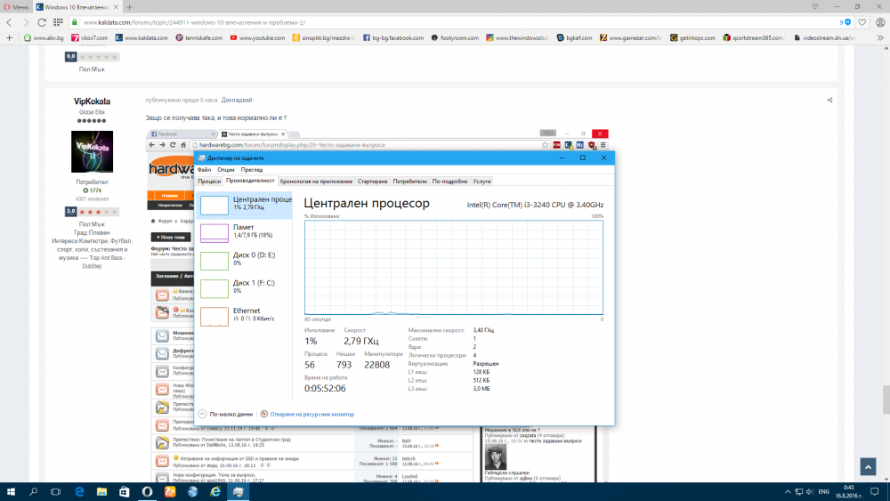Open clock and date 16.8.2016
The width and height of the screenshot is (890, 501).
coord(848,492)
